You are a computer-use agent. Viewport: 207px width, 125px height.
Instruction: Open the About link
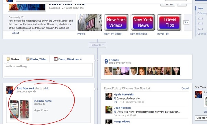[16, 33]
